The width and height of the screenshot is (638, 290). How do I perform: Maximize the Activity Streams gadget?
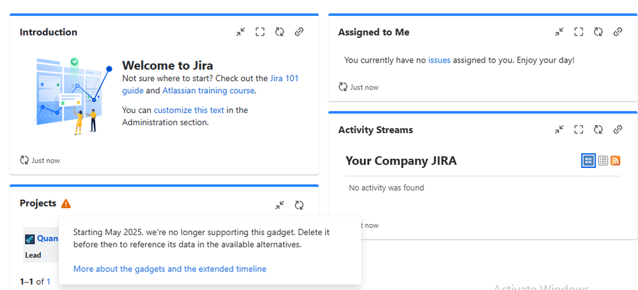coord(579,129)
